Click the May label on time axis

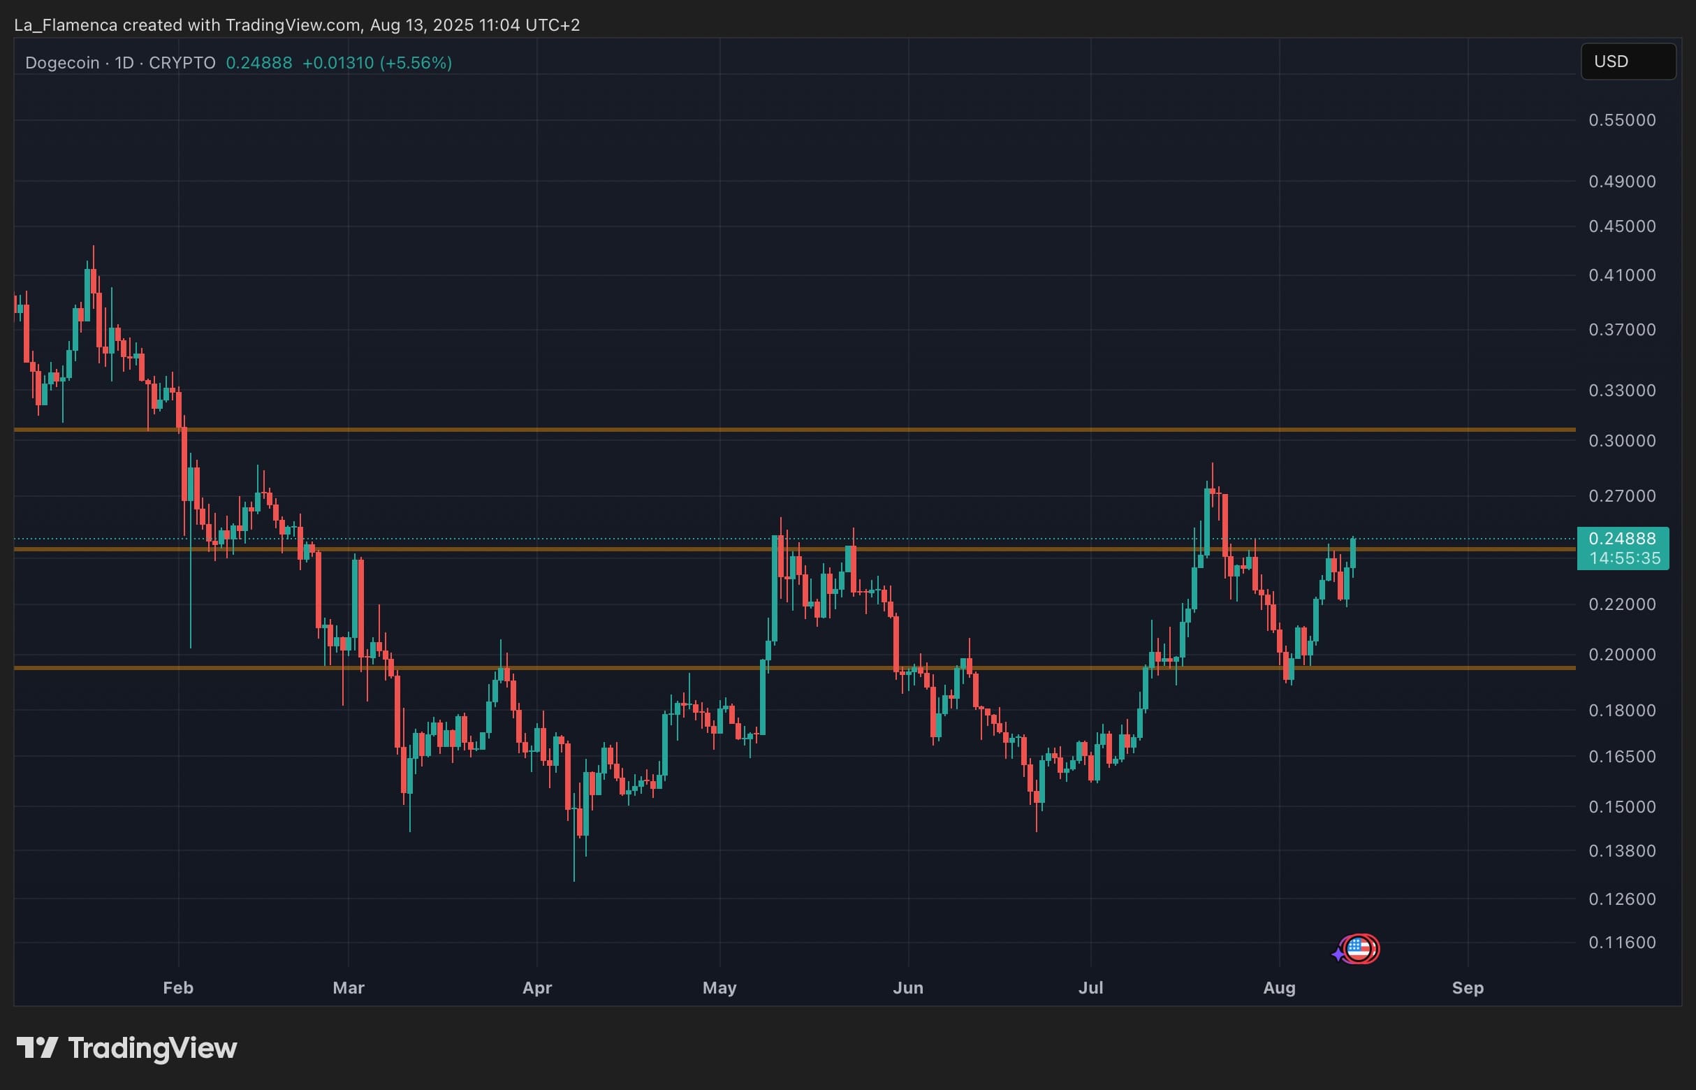pos(719,988)
